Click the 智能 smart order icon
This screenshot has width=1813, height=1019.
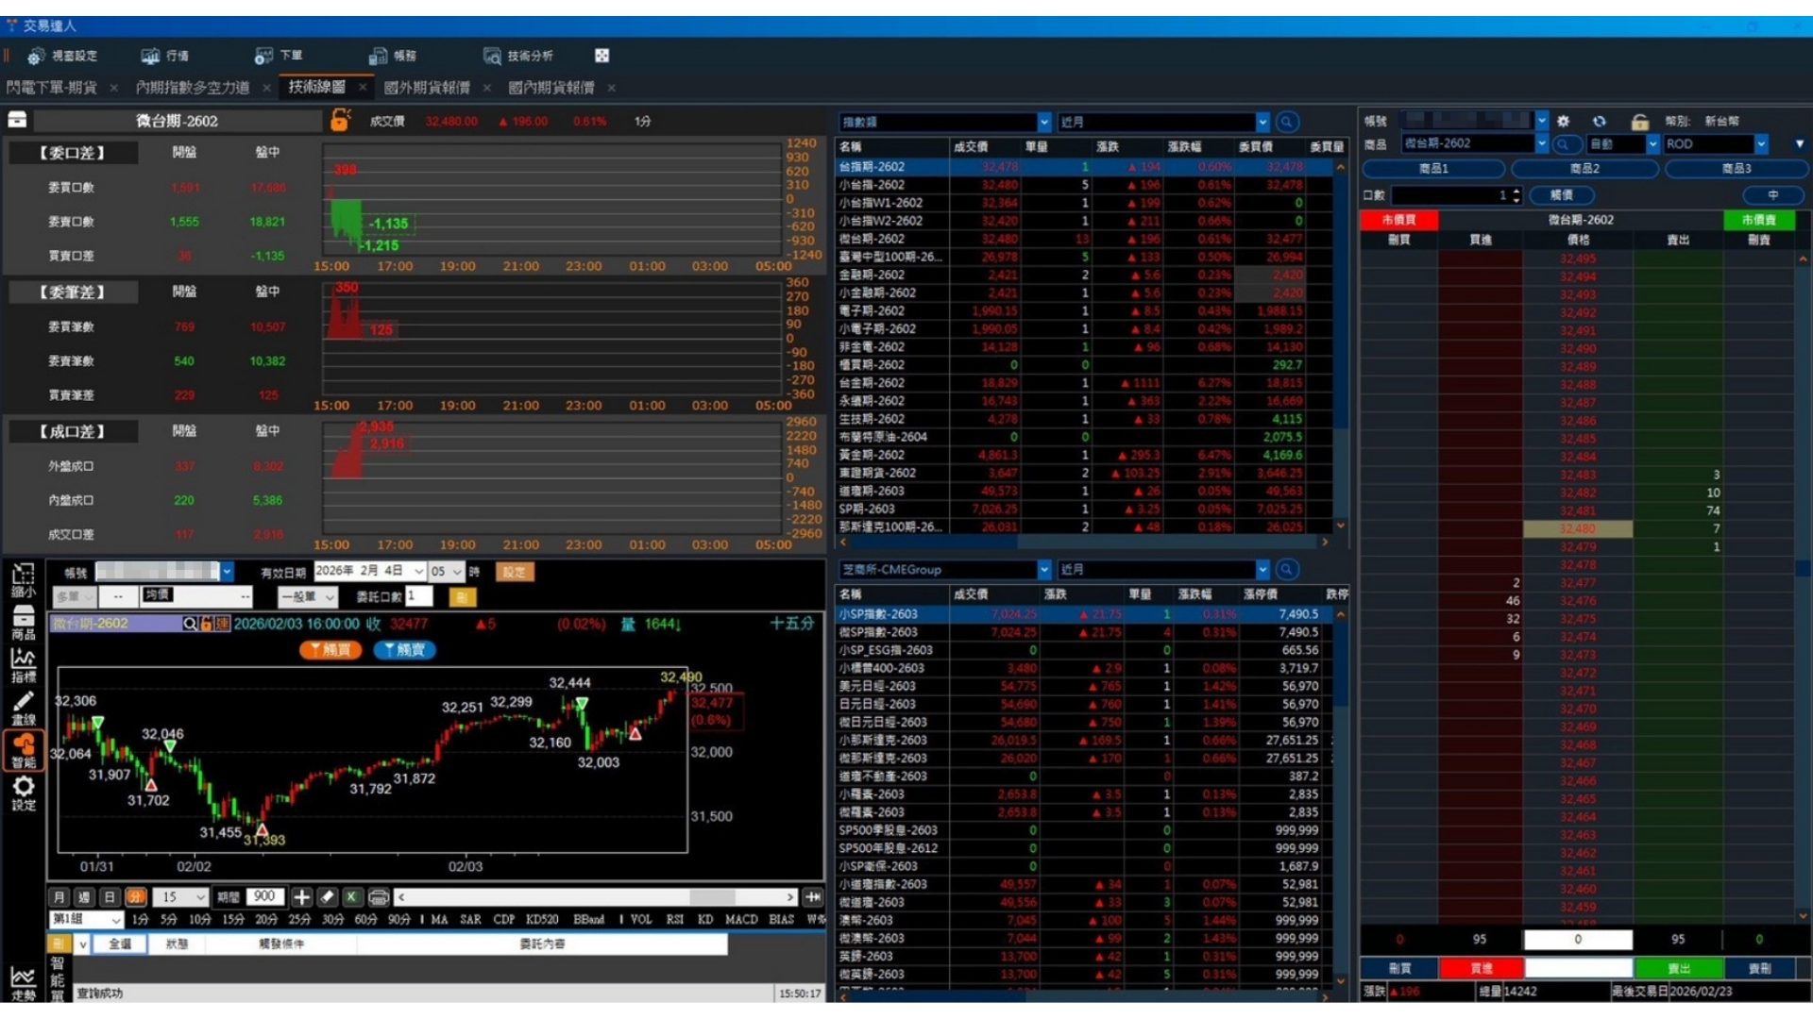[24, 751]
